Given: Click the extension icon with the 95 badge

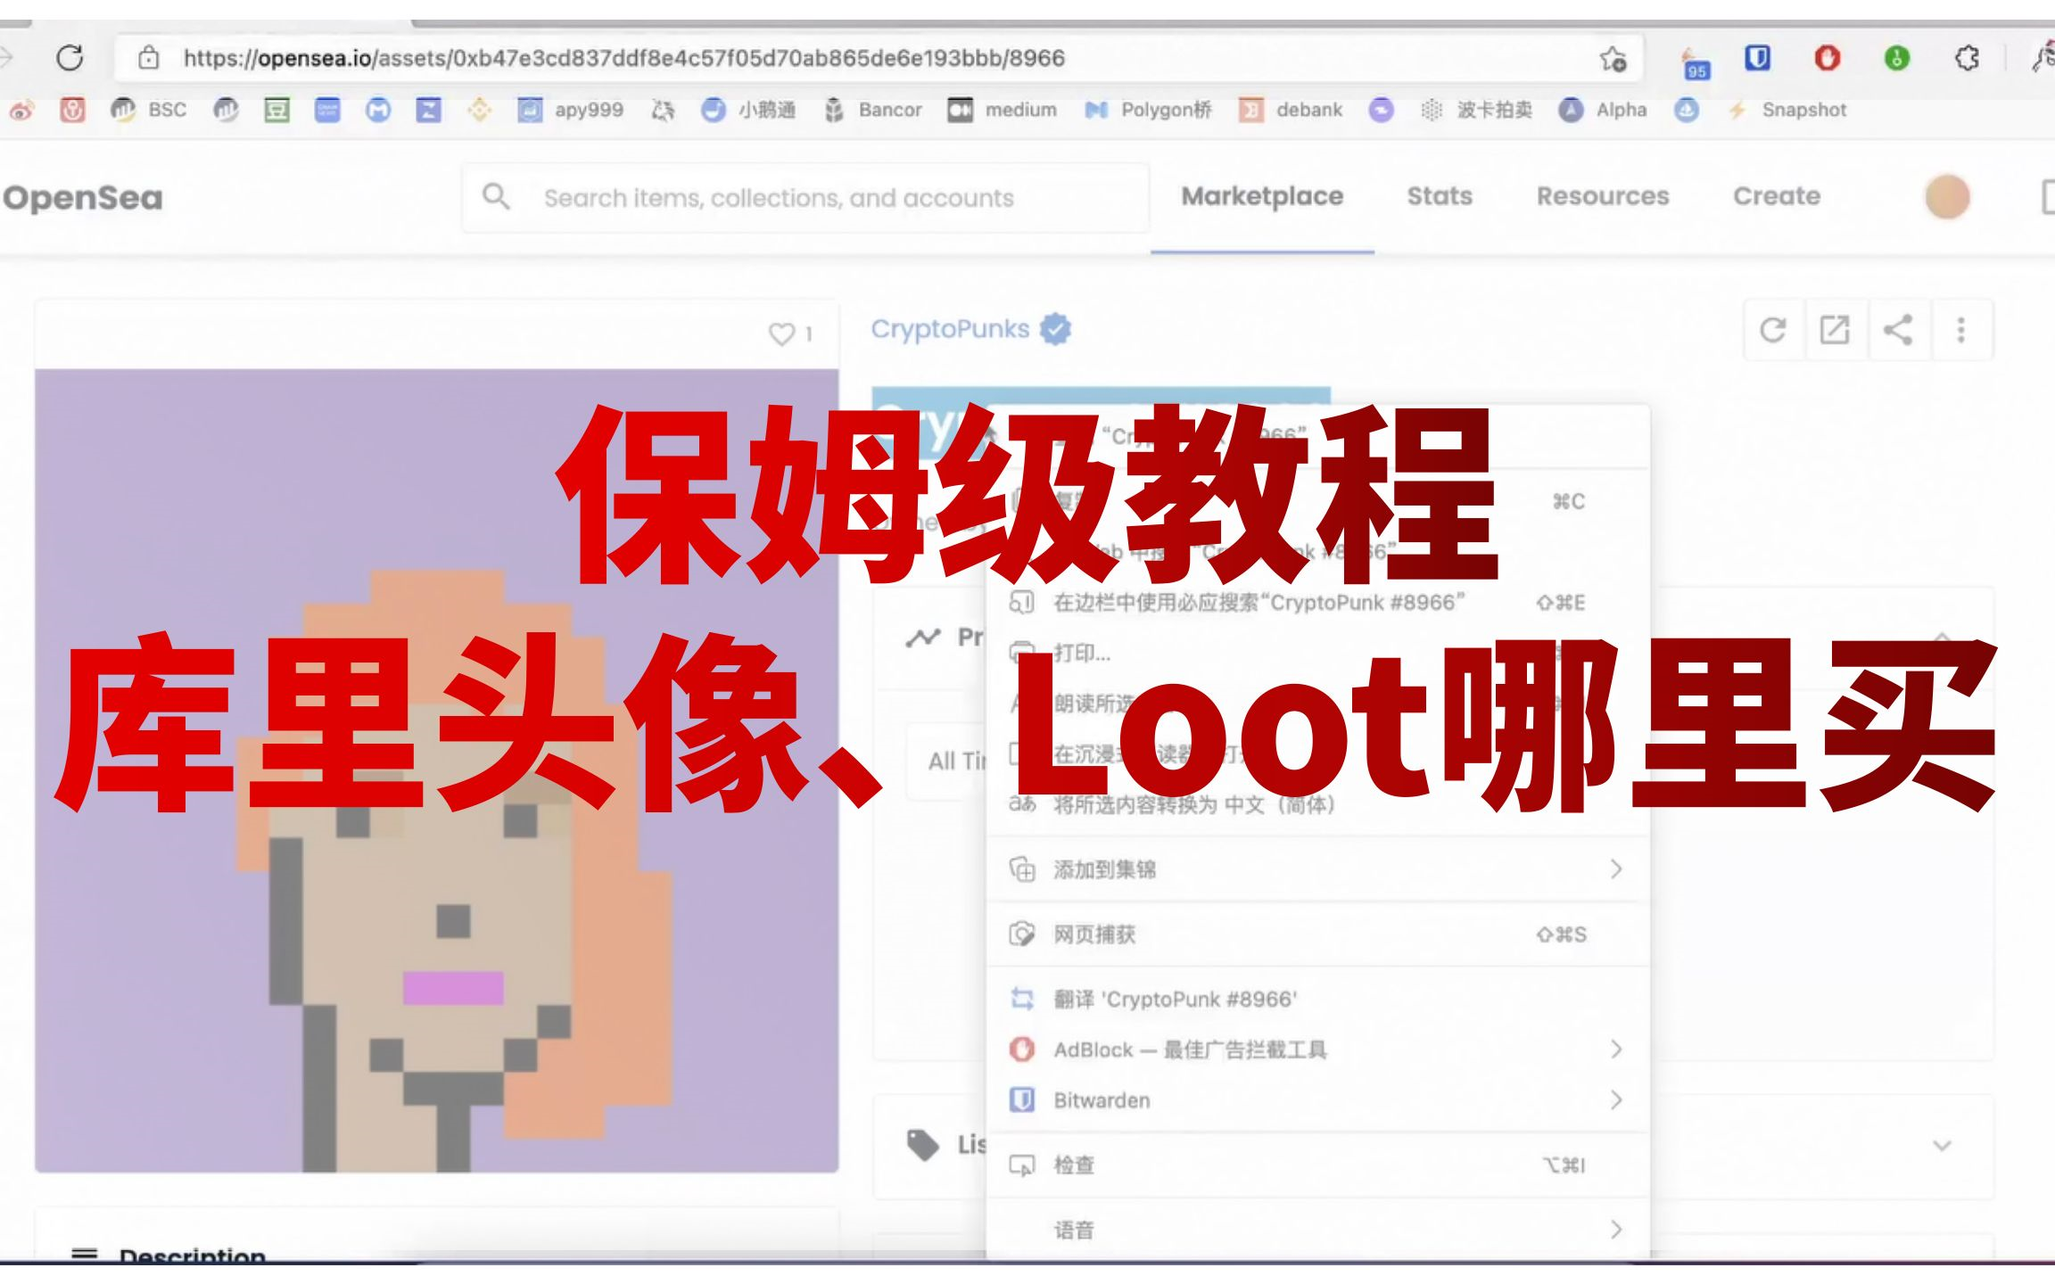Looking at the screenshot, I should (1695, 64).
